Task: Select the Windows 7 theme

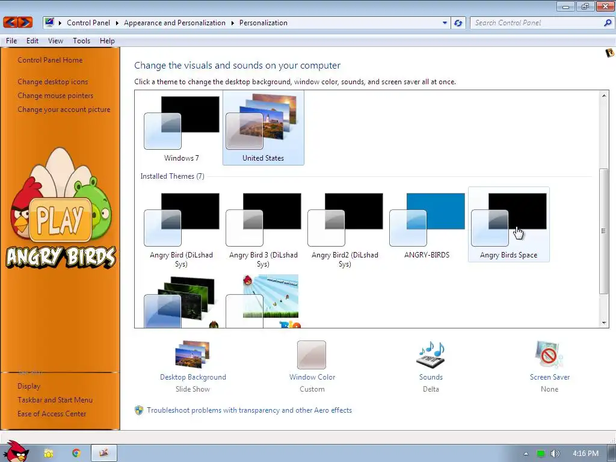Action: pyautogui.click(x=182, y=128)
